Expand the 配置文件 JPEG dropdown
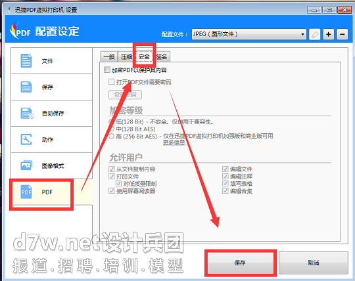 point(248,34)
